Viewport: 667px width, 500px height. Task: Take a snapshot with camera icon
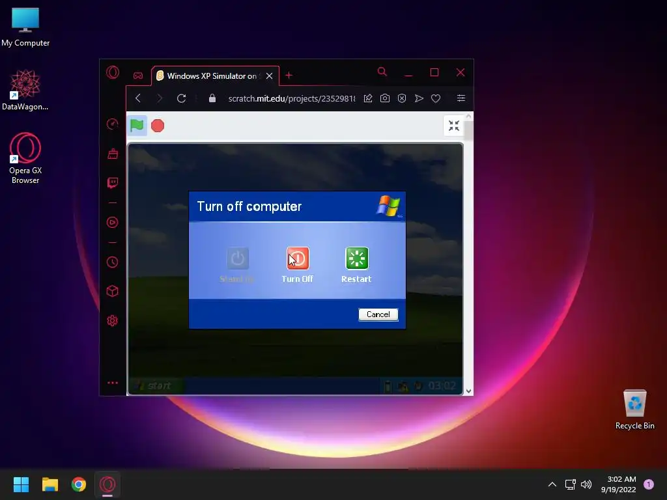pyautogui.click(x=384, y=98)
